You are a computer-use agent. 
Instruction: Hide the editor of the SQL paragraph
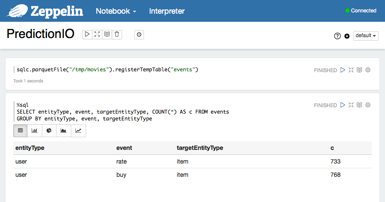[x=351, y=105]
